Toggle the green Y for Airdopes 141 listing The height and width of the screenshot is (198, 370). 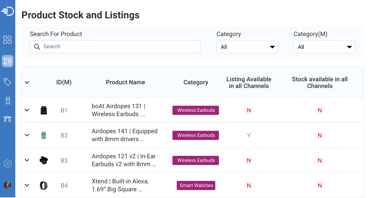point(249,135)
